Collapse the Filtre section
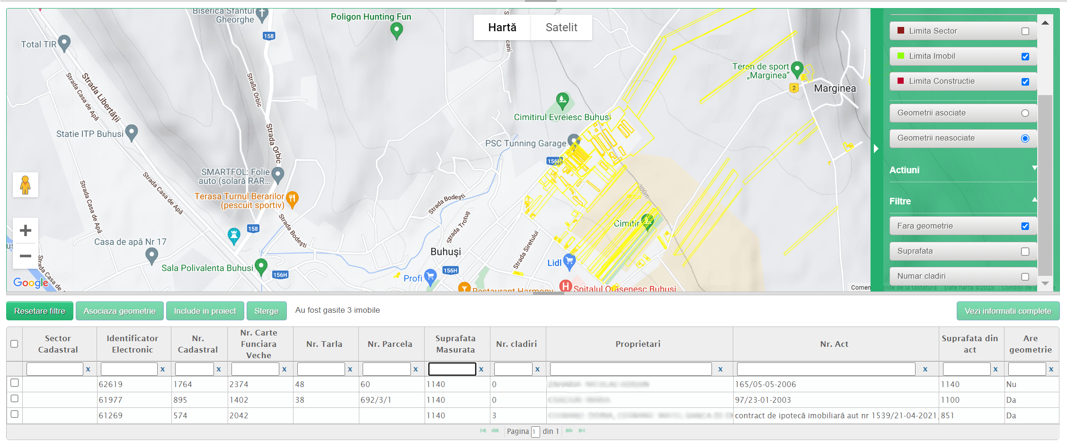Image resolution: width=1067 pixels, height=441 pixels. [x=1034, y=200]
